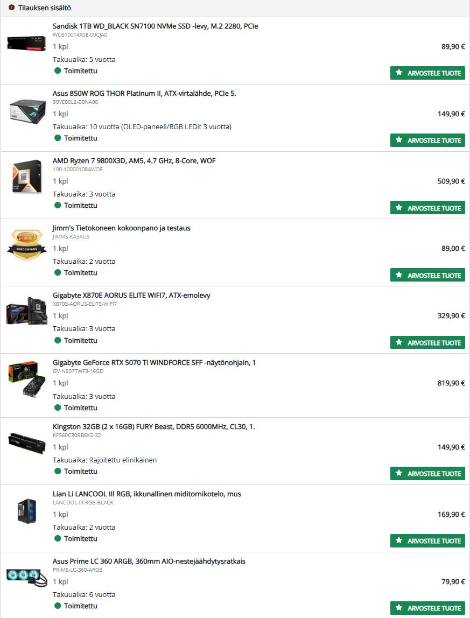The image size is (470, 618).
Task: Click the RTX 5070 Ti graphics card image
Action: point(26,378)
